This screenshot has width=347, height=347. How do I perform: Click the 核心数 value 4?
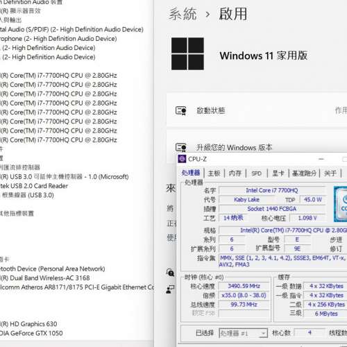310,333
